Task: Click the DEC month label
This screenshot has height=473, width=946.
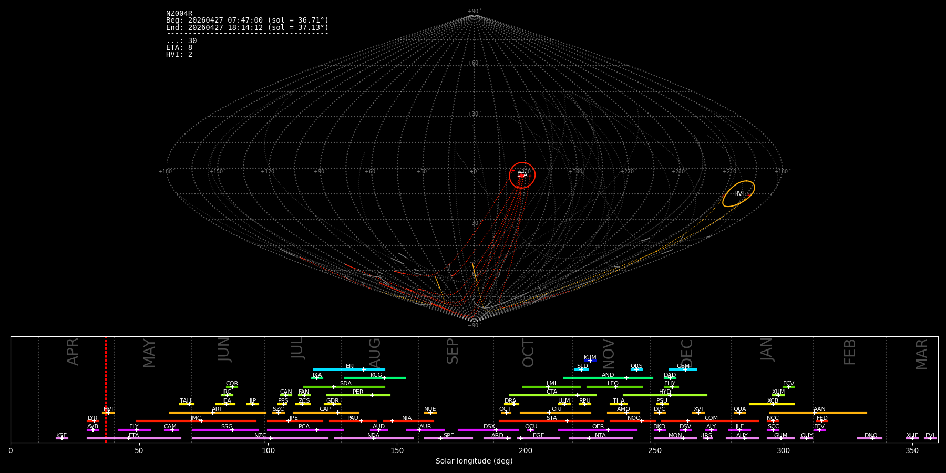Action: point(687,353)
